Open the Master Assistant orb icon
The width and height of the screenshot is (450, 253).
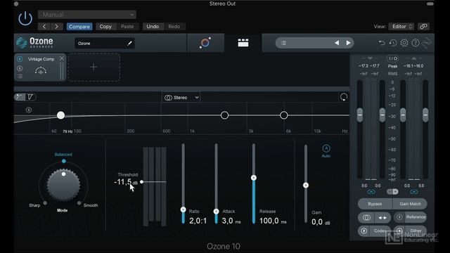point(205,43)
